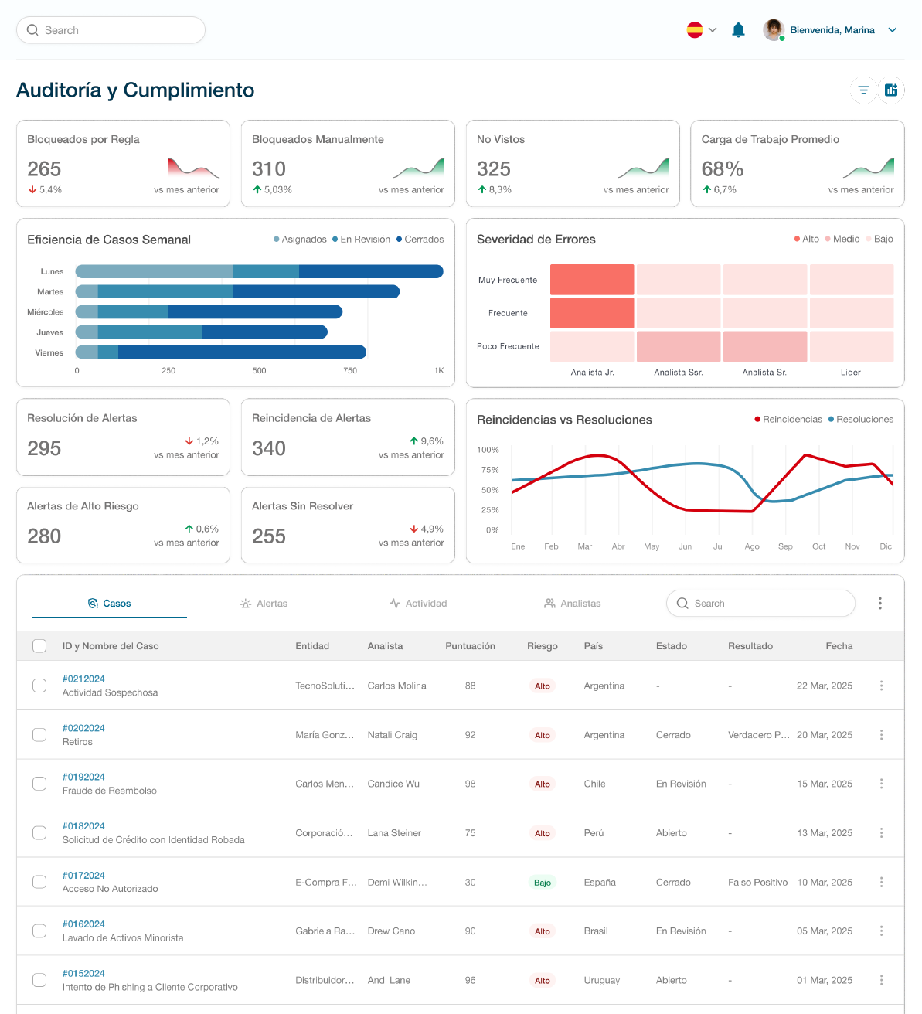Click the Spanish flag language icon
Viewport: 922px width, 1014px height.
(x=694, y=29)
